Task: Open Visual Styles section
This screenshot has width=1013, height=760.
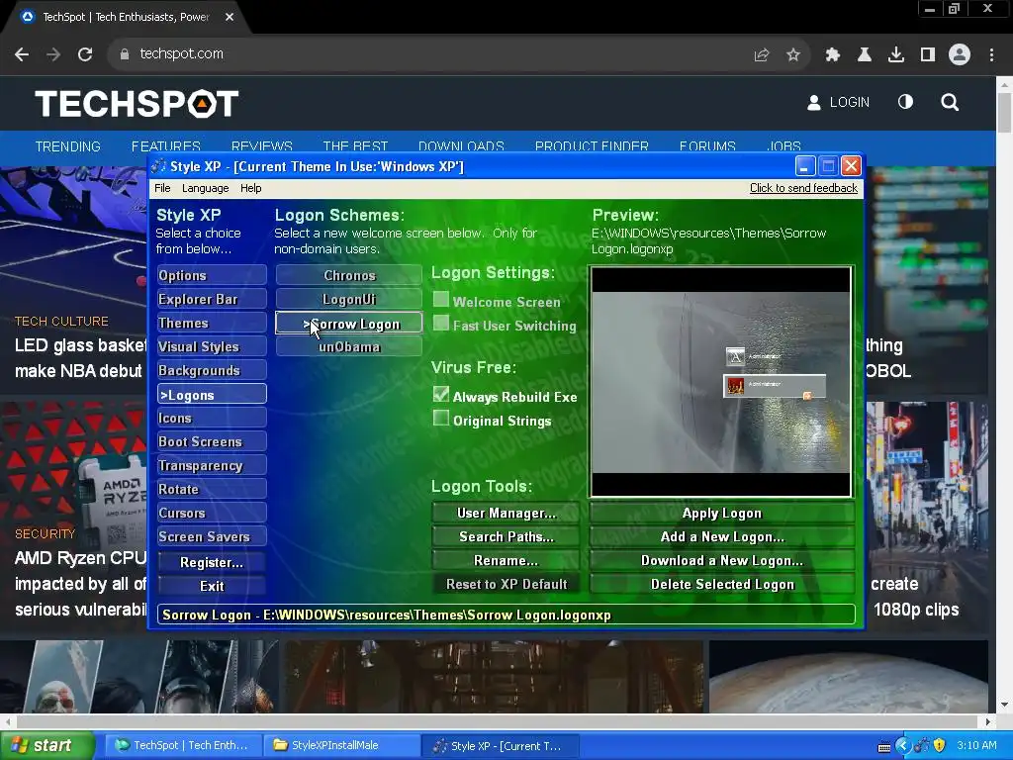Action: (212, 346)
